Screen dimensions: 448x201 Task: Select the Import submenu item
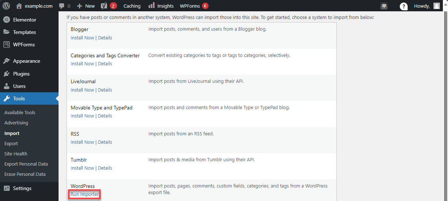pyautogui.click(x=12, y=134)
